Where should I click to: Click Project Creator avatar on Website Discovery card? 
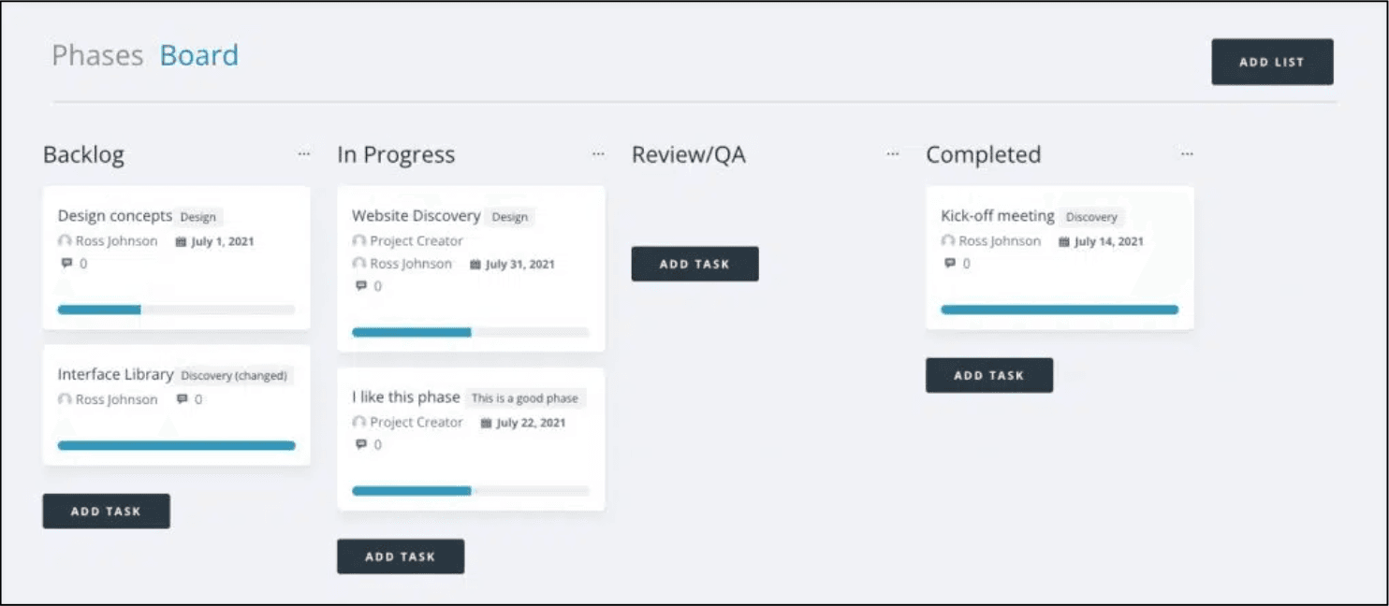click(x=358, y=240)
